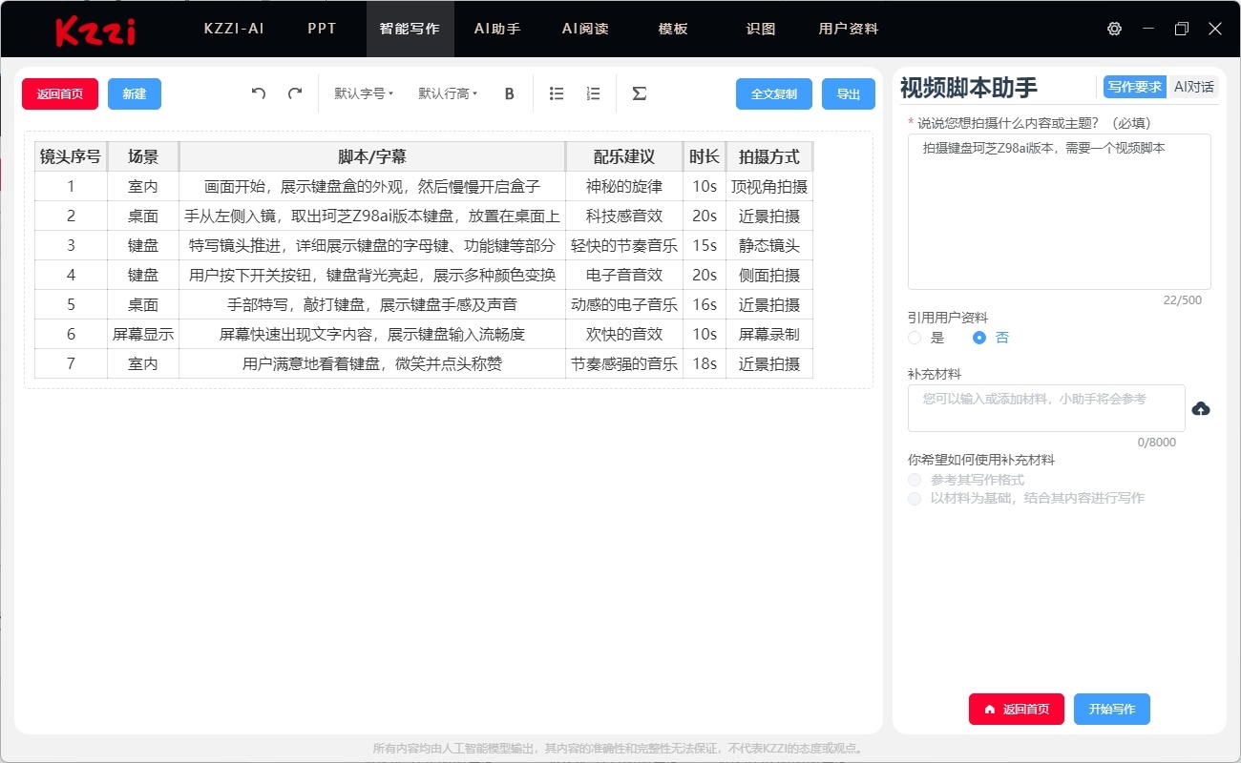
Task: Click the cell 欢快的音效
Action: (624, 334)
